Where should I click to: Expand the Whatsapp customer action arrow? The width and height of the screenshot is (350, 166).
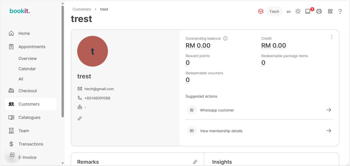(x=329, y=110)
